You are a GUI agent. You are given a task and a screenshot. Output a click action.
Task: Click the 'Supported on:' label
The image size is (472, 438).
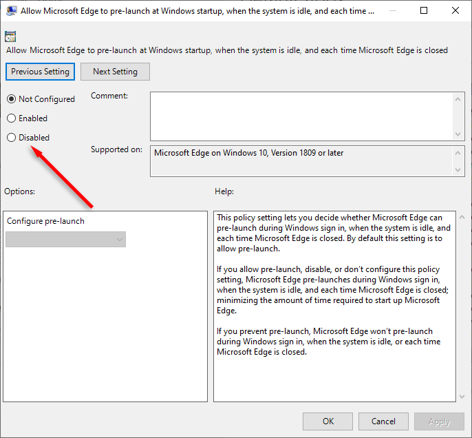point(116,149)
